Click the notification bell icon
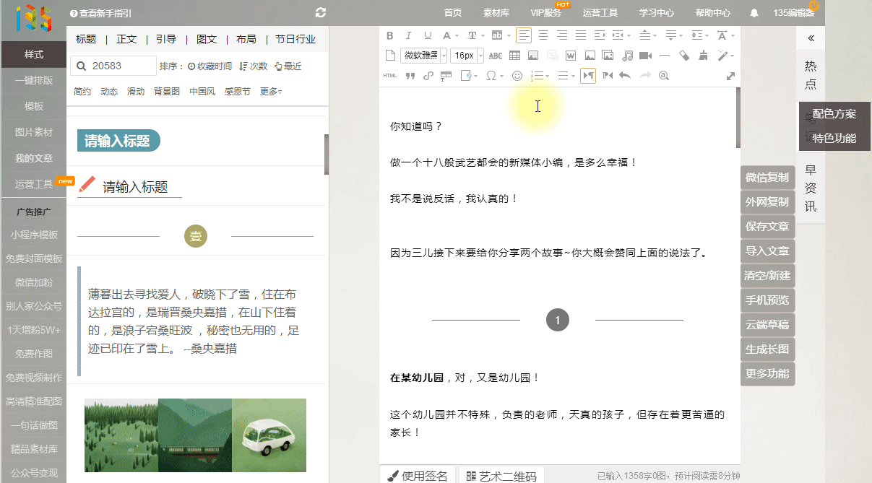The height and width of the screenshot is (483, 872). (x=754, y=13)
